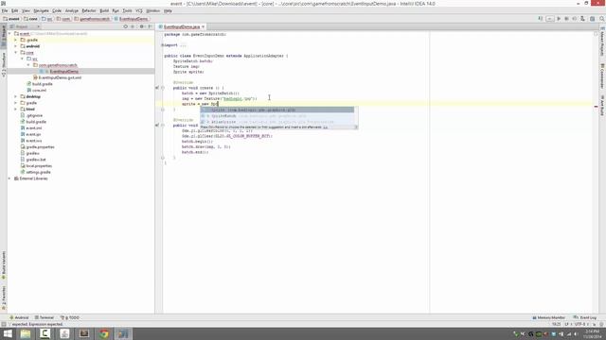Click the tool windows toggle icon in the status bar
This screenshot has height=340, width=606.
4,325
